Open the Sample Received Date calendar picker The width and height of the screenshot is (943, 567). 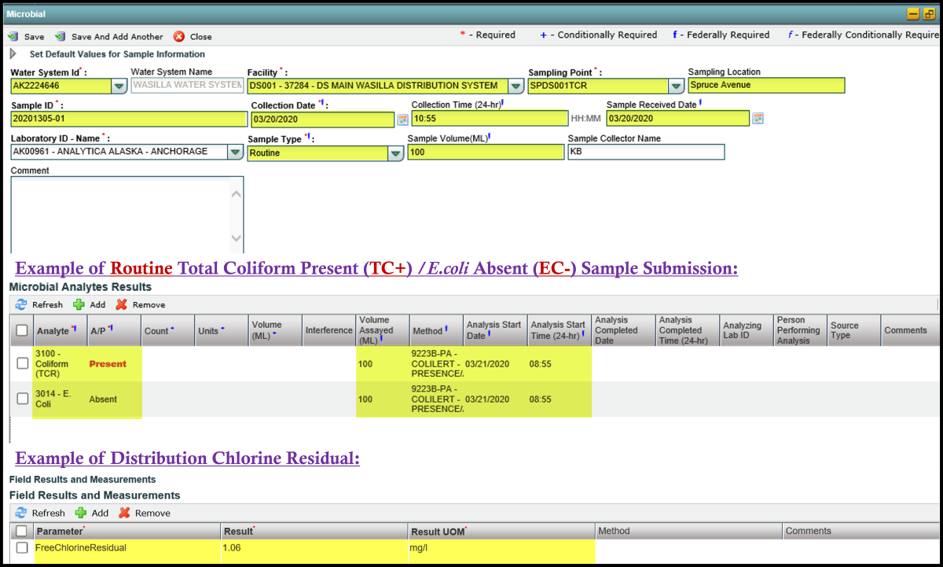(758, 119)
